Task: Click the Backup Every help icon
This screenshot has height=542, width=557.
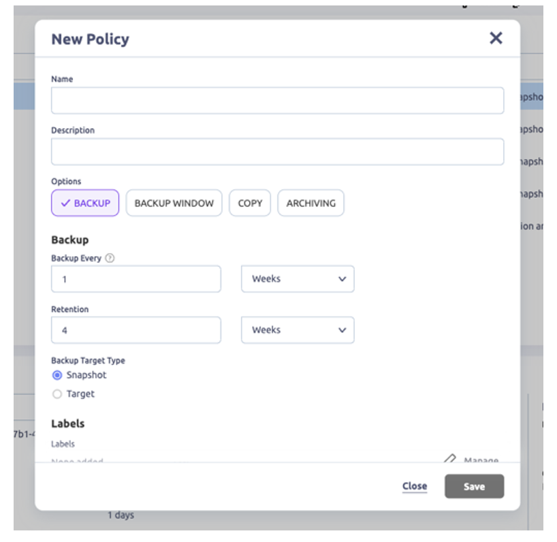Action: click(110, 259)
